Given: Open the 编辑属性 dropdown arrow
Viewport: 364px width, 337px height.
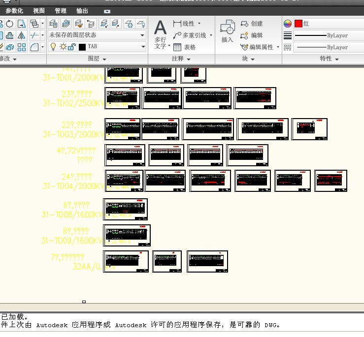Looking at the screenshot, I should (x=278, y=47).
